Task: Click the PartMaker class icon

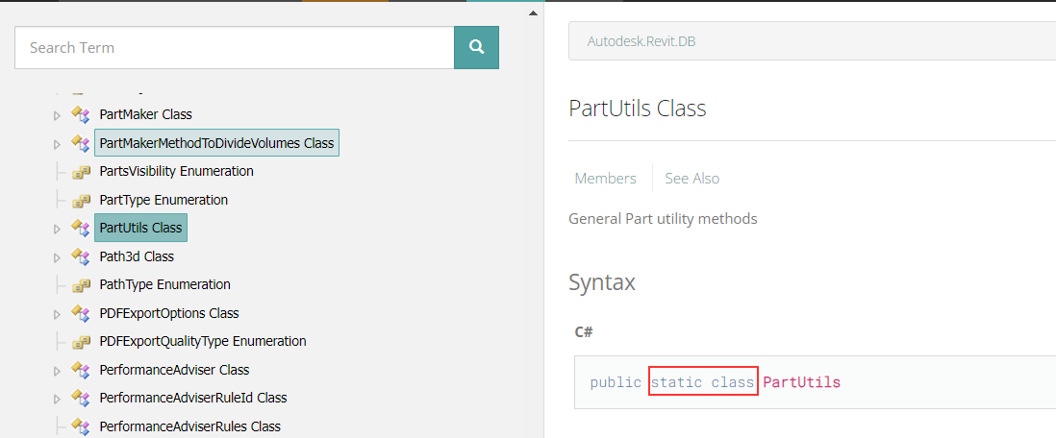Action: [81, 114]
